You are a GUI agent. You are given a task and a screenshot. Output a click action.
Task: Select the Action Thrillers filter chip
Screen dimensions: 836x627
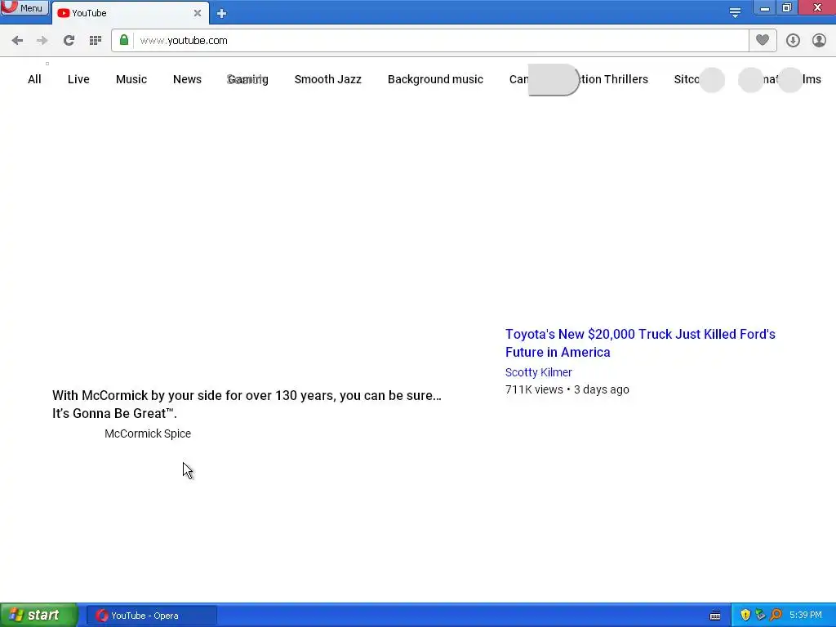pyautogui.click(x=614, y=79)
